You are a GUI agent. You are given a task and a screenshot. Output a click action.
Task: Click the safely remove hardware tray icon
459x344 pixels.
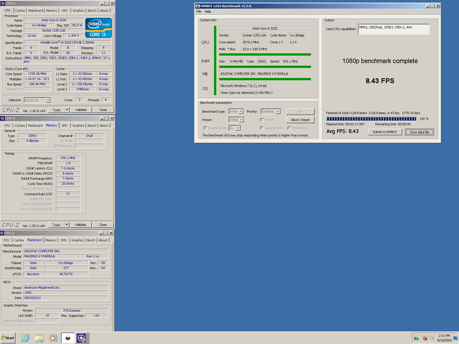tap(416, 338)
